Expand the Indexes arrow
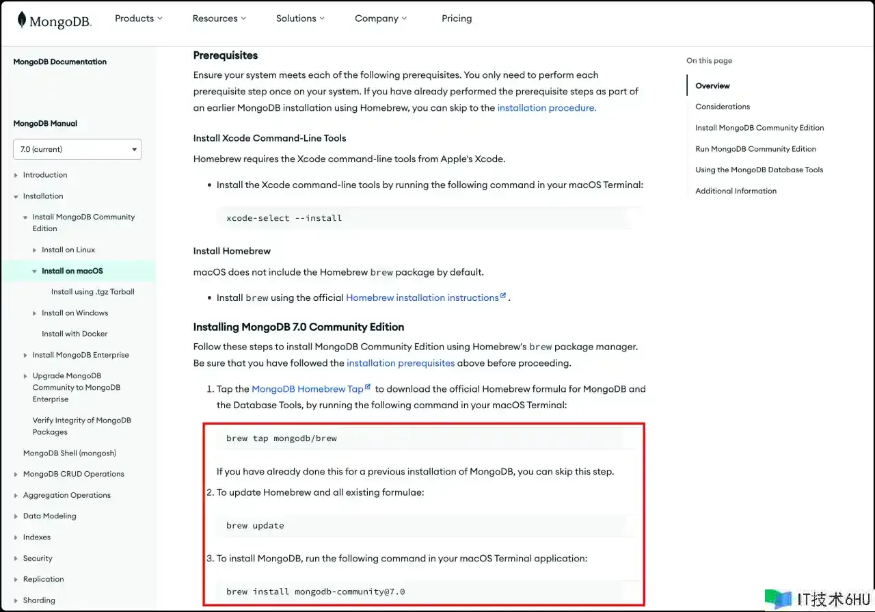 (16, 537)
